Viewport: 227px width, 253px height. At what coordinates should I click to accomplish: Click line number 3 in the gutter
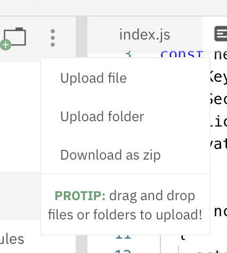tap(128, 54)
